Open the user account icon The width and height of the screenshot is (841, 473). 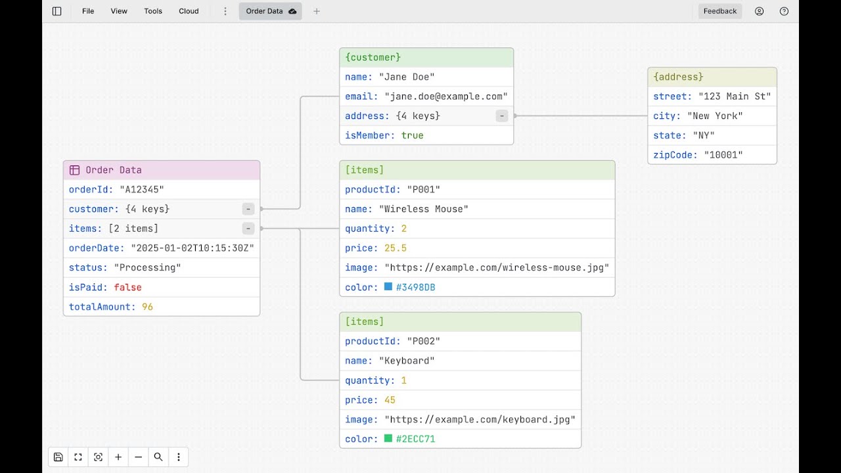pyautogui.click(x=760, y=11)
